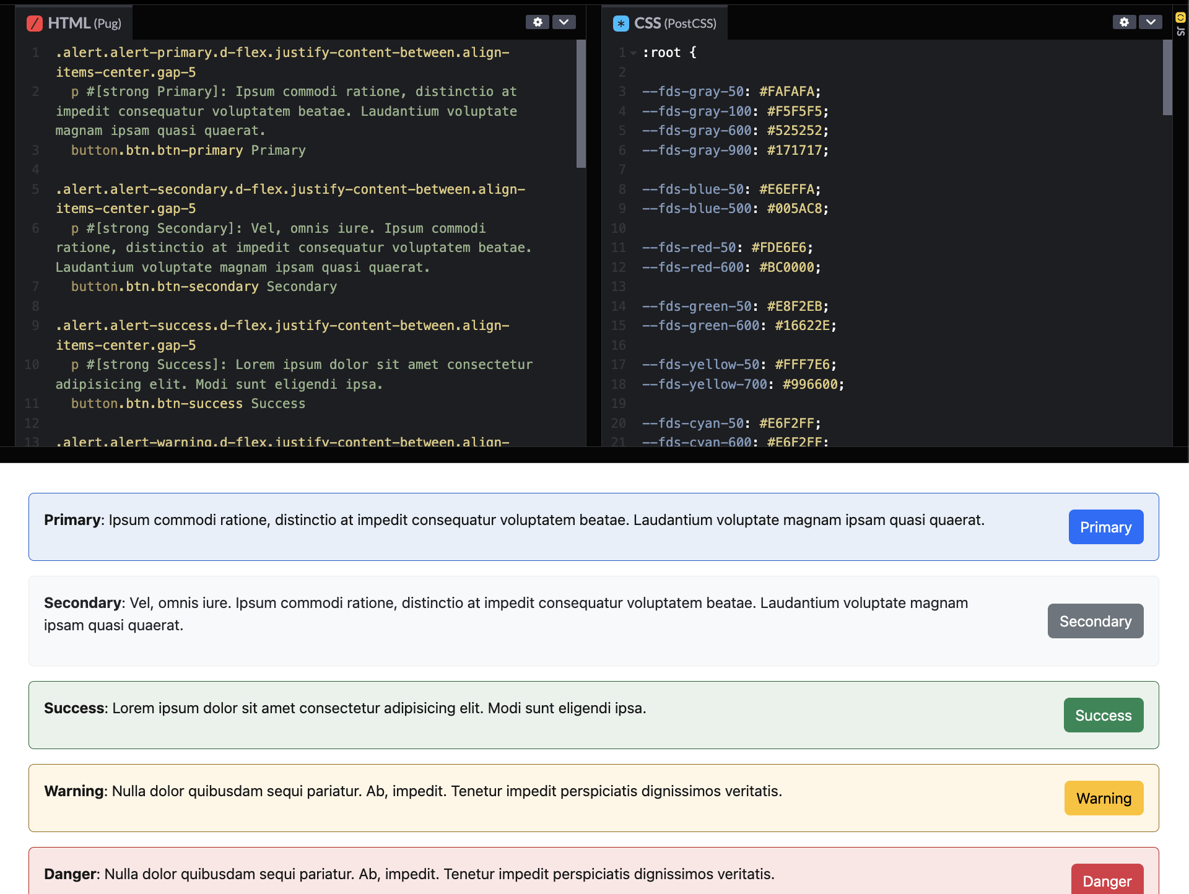Expand CSS editor dropdown chevron
Viewport: 1189px width, 894px height.
1151,22
